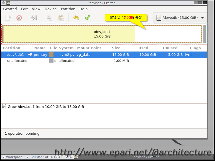Sort by the Mount Point column header
Screen dimensions: 215x161
pyautogui.click(x=89, y=48)
